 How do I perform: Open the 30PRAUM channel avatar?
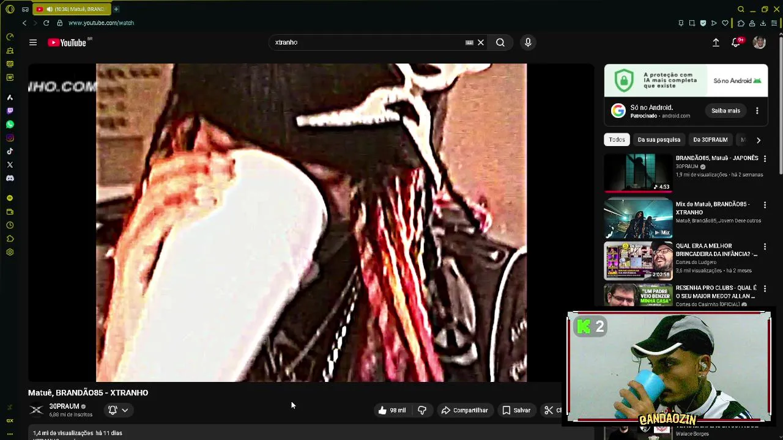[37, 410]
